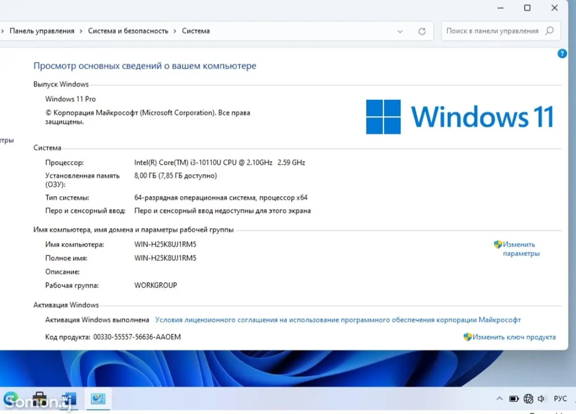Click the Просмотр основных сведений heading
The width and height of the screenshot is (576, 414).
pyautogui.click(x=145, y=66)
